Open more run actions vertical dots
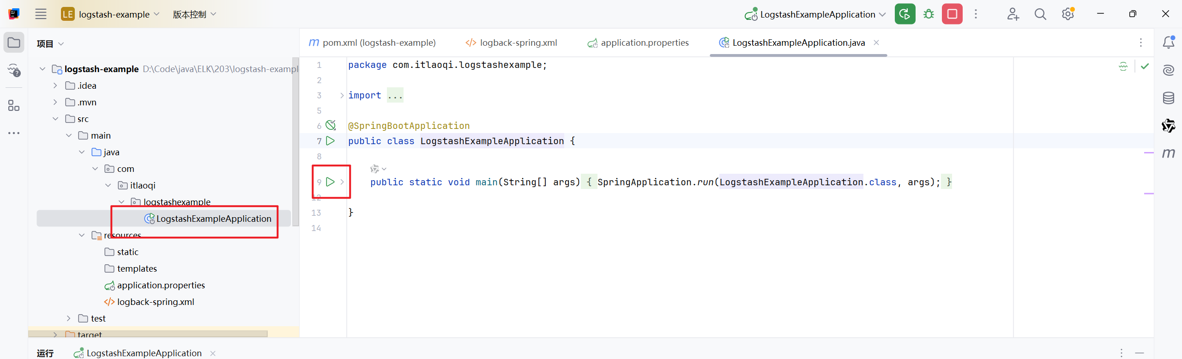1182x359 pixels. (x=976, y=14)
